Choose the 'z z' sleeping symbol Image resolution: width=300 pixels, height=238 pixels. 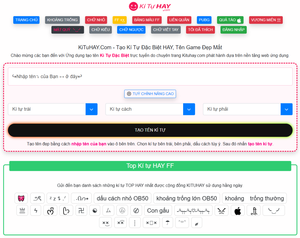click(x=58, y=198)
